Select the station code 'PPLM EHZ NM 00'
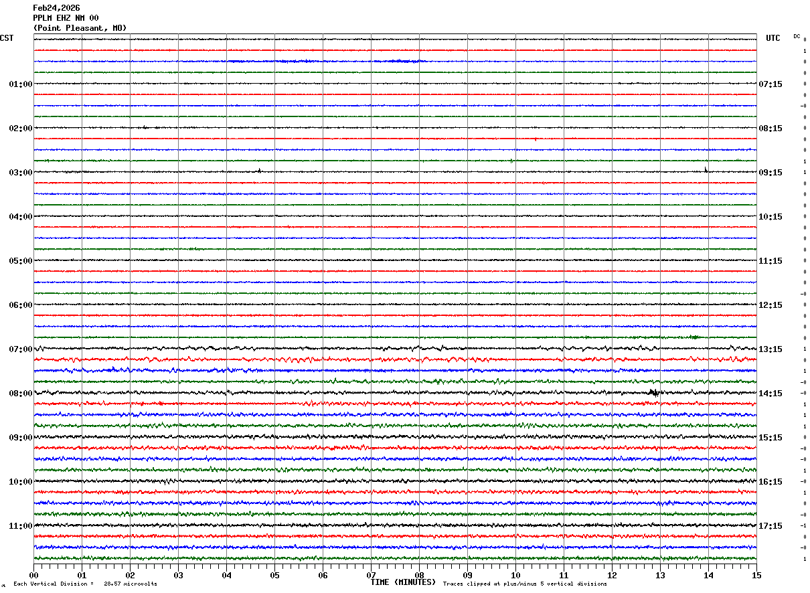Screen dimensions: 810x593 (x=66, y=18)
